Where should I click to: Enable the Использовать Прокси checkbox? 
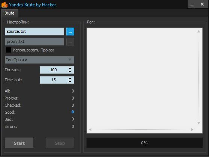coord(9,50)
